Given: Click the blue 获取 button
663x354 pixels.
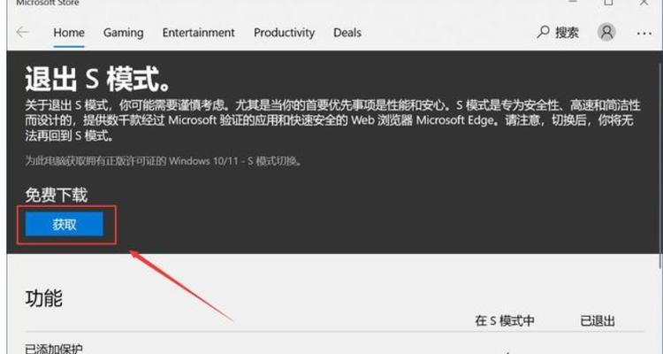Looking at the screenshot, I should tap(65, 225).
